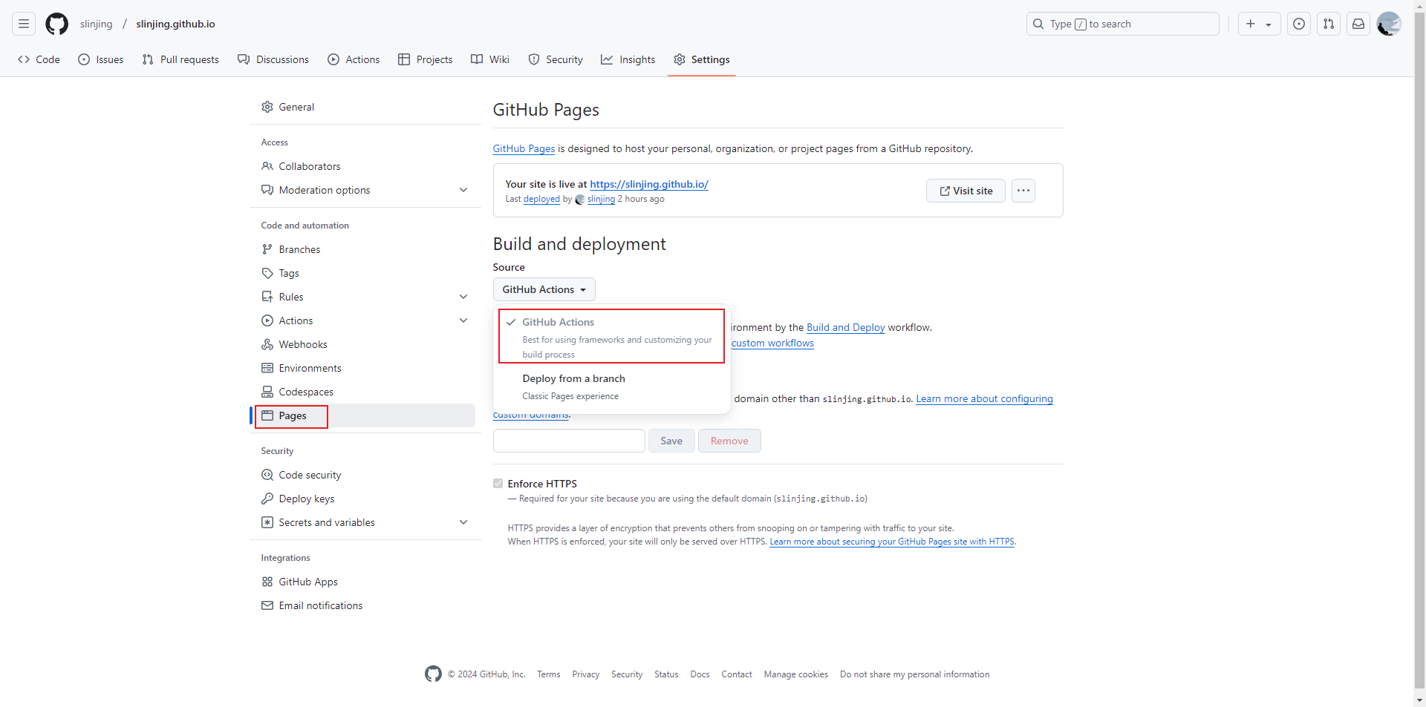Open the GitHub Pages documentation link
The width and height of the screenshot is (1426, 707).
(524, 148)
